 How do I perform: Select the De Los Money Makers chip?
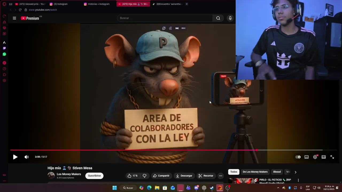tap(255, 172)
